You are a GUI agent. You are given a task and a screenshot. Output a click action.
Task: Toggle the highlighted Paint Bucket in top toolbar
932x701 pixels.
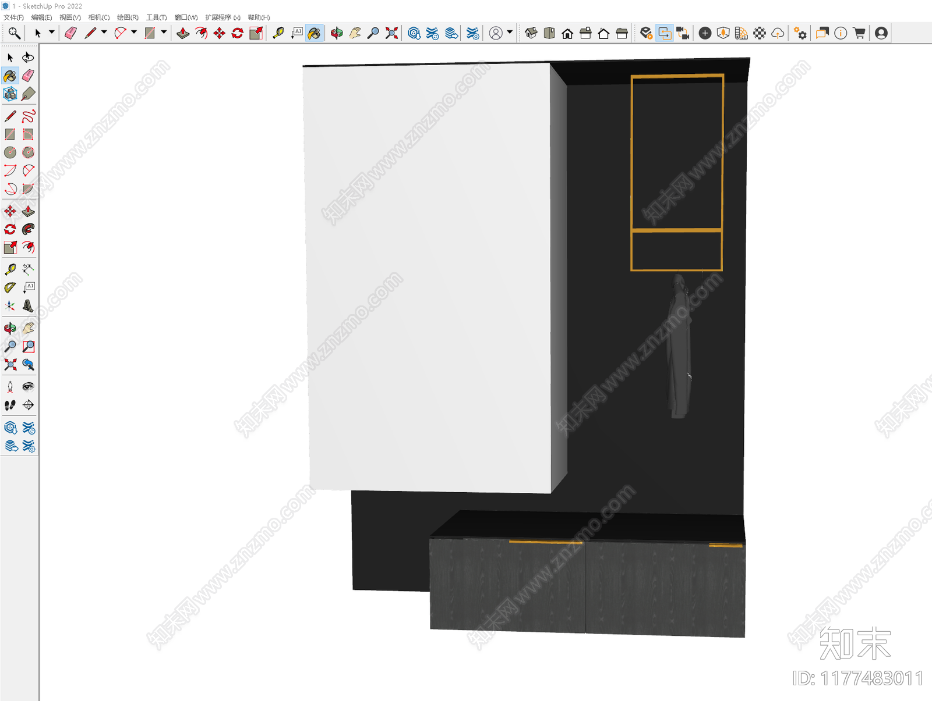[314, 33]
